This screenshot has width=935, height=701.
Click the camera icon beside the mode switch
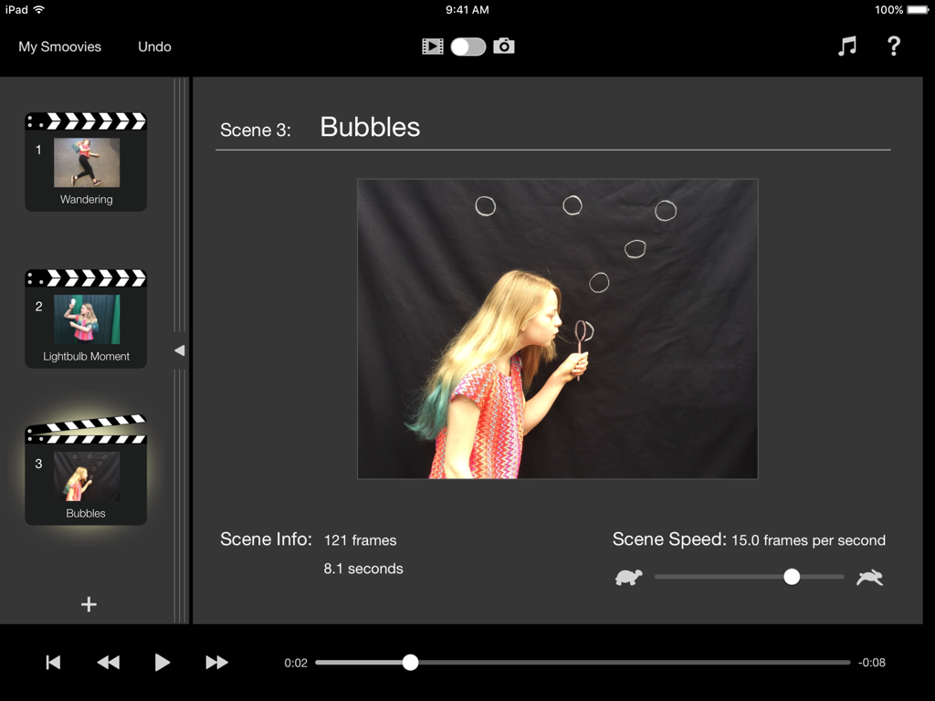503,46
